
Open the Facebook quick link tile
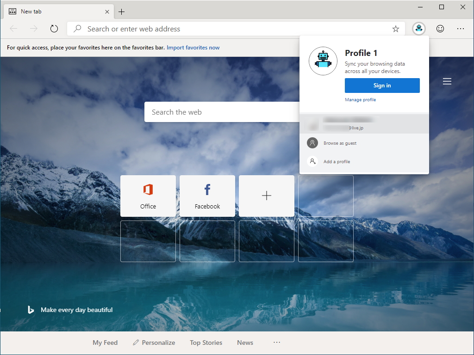tap(207, 196)
